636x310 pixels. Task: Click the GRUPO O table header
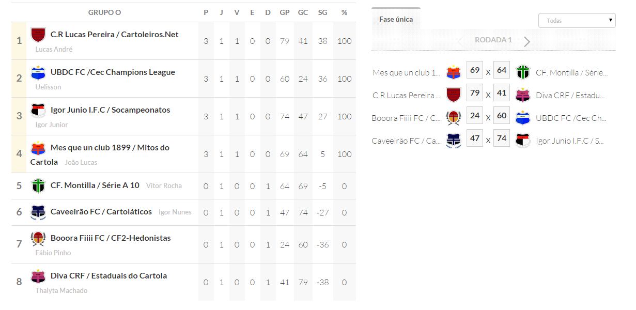(x=104, y=12)
